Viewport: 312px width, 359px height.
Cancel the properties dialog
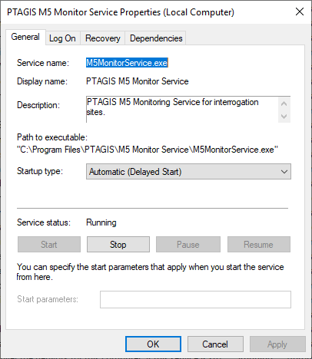click(215, 344)
